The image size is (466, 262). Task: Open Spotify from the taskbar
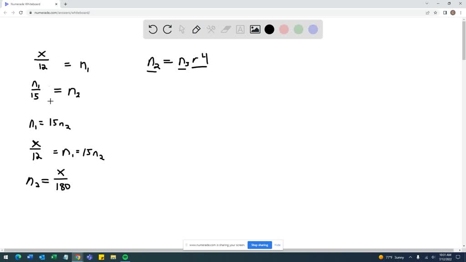pos(125,257)
